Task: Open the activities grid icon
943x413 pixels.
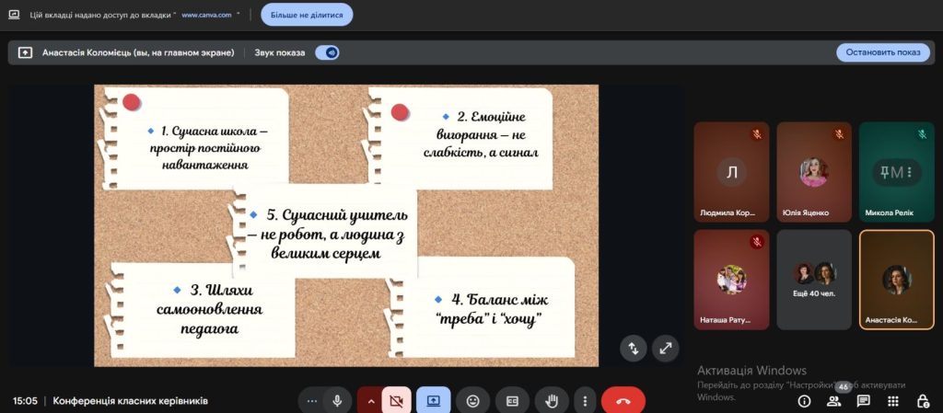Action: pos(892,401)
